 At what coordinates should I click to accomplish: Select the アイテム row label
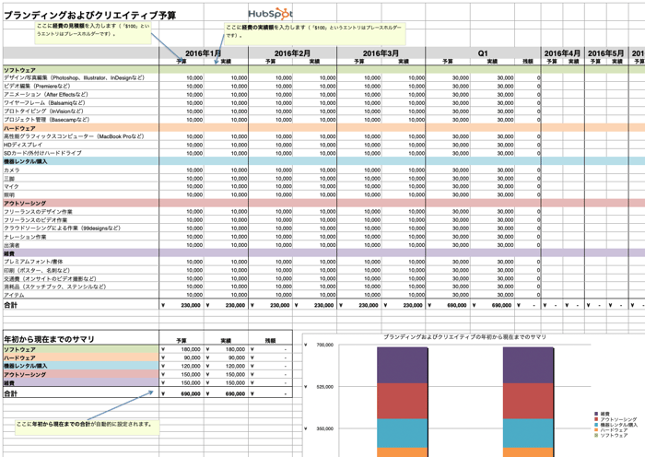[14, 295]
